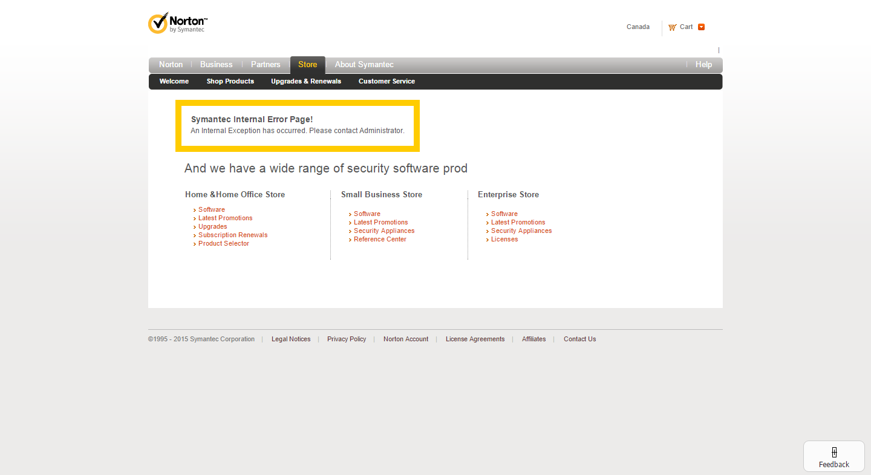The width and height of the screenshot is (871, 475).
Task: Open the Help tab
Action: pos(703,65)
